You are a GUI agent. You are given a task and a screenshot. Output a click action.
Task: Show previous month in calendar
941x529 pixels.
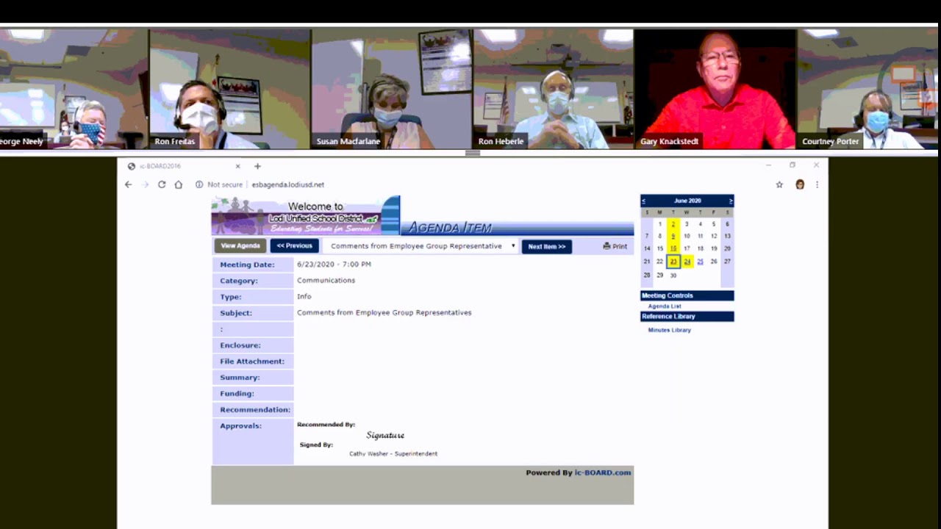643,201
